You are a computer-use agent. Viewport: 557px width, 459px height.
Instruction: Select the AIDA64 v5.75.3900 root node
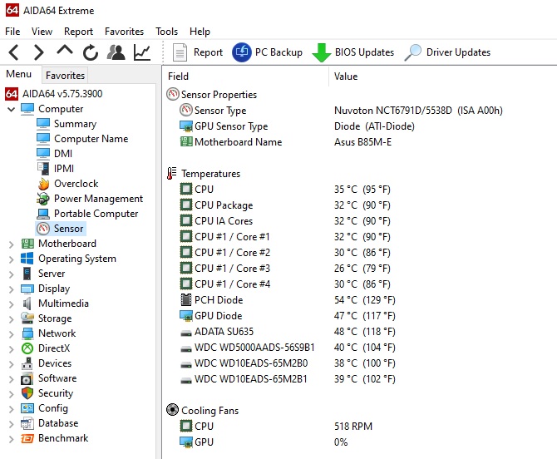tap(54, 94)
